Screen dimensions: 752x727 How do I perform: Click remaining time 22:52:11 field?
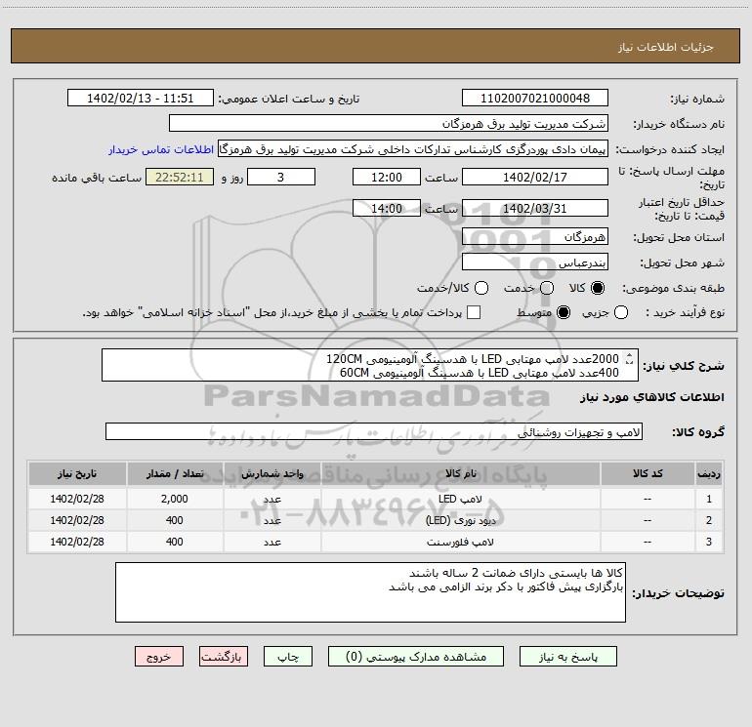pyautogui.click(x=180, y=178)
